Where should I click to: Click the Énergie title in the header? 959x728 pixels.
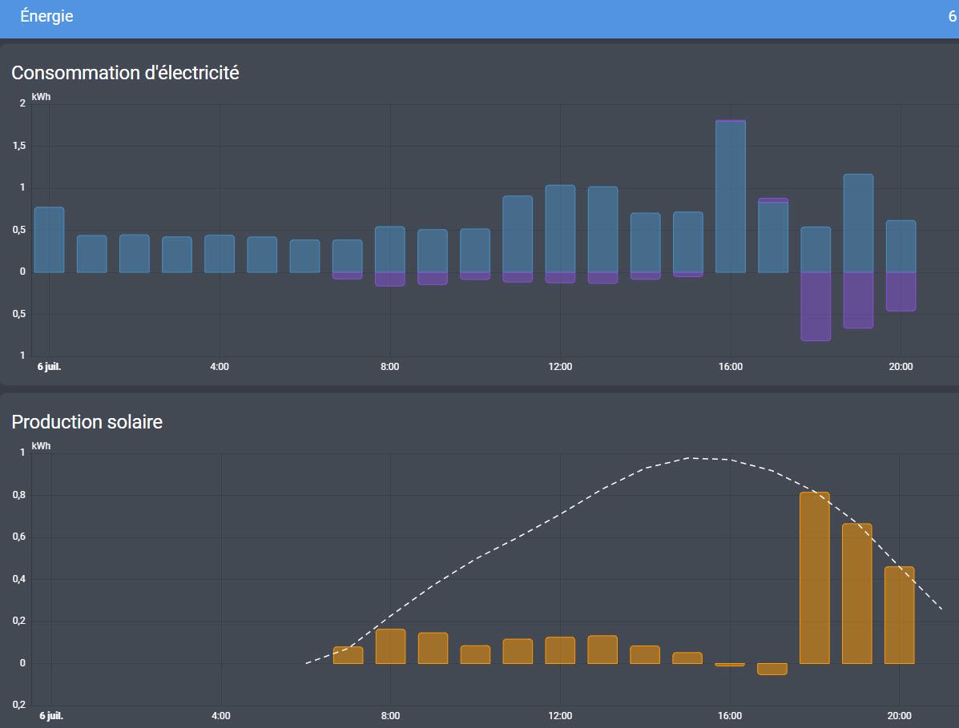tap(46, 16)
